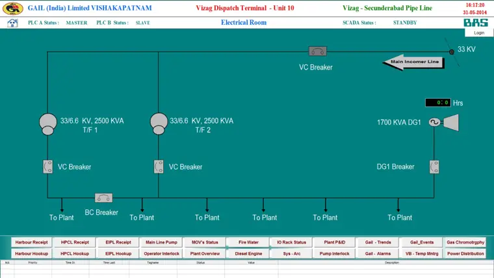494x278 pixels.
Task: Click the SLAVE status of PLC B
Action: tap(143, 23)
